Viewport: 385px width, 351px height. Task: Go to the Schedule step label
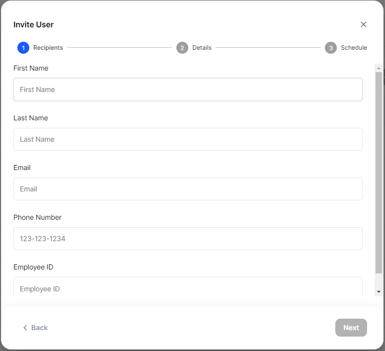354,48
